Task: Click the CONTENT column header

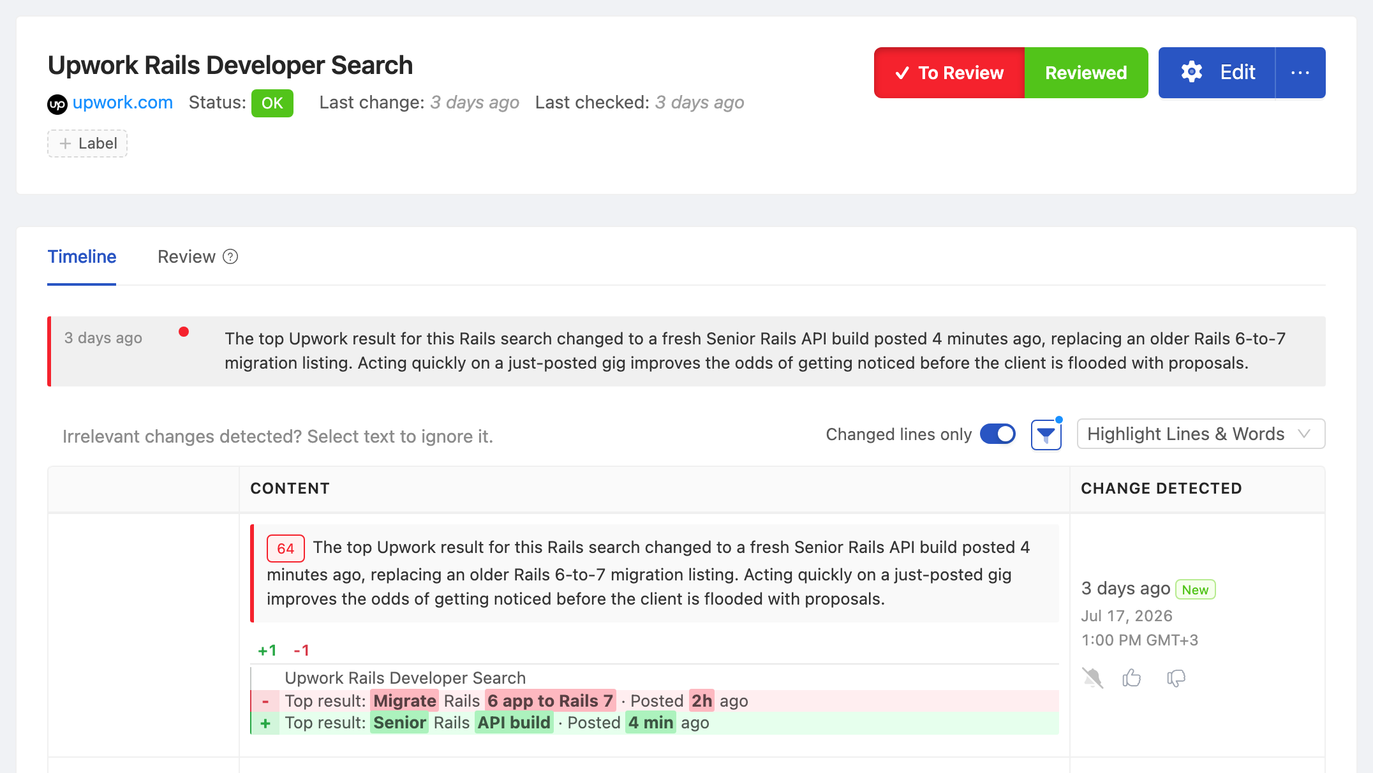Action: click(x=290, y=489)
